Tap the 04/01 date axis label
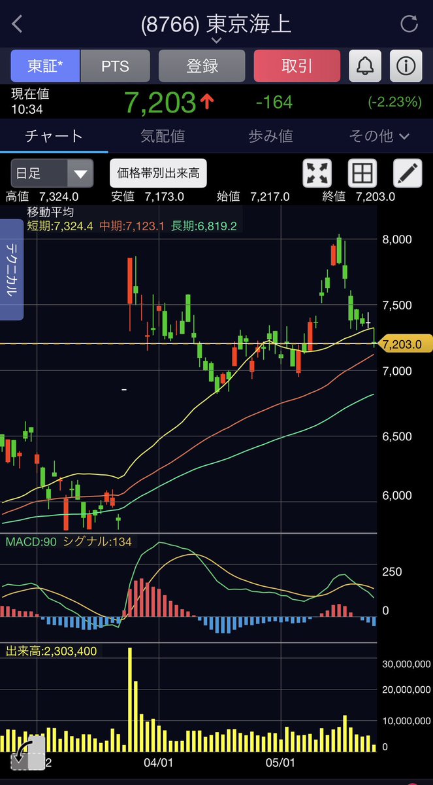This screenshot has height=785, width=433. [x=158, y=763]
